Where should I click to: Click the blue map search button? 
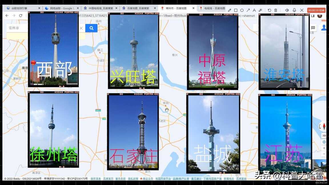91,28
